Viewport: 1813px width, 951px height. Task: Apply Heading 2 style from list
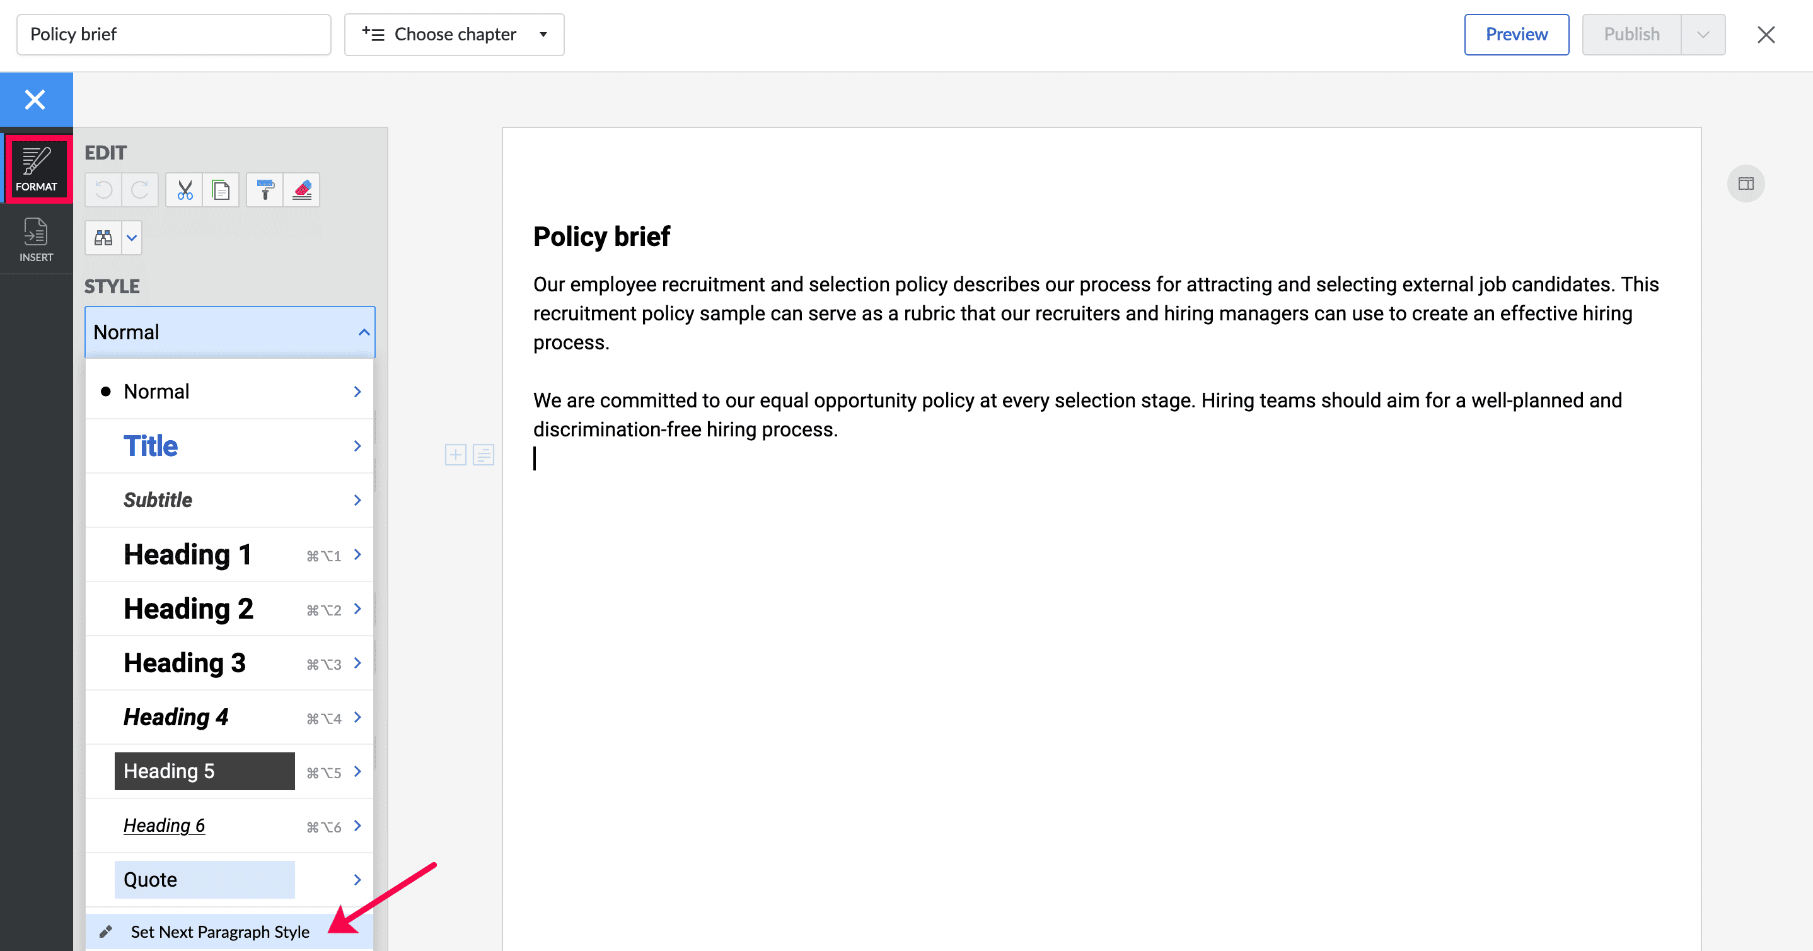pos(188,609)
